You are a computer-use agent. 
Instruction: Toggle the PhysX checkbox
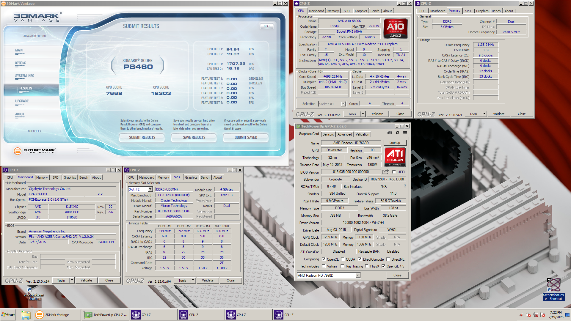(x=367, y=266)
